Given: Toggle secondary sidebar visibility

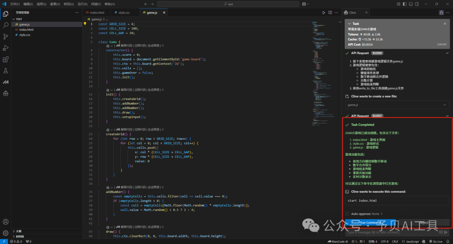Looking at the screenshot, I should point(417,4).
